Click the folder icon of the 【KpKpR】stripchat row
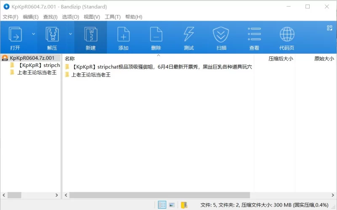Image resolution: width=337 pixels, height=210 pixels. [x=67, y=67]
